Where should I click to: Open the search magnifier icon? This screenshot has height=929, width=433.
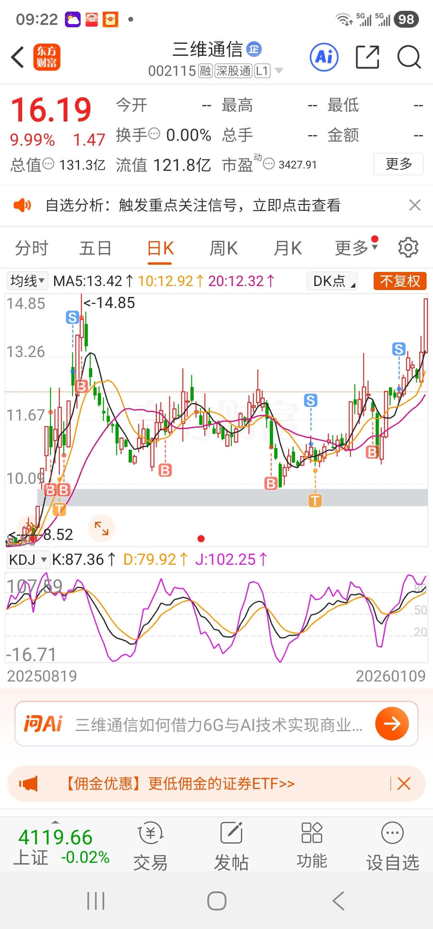(x=409, y=57)
